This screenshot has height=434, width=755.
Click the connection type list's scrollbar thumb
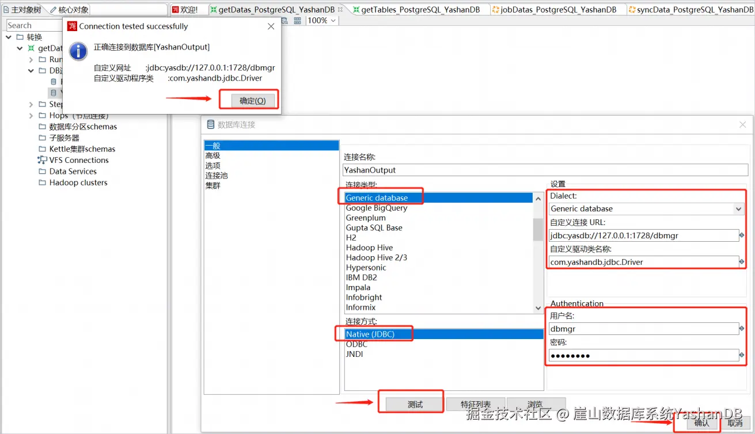[x=538, y=229]
